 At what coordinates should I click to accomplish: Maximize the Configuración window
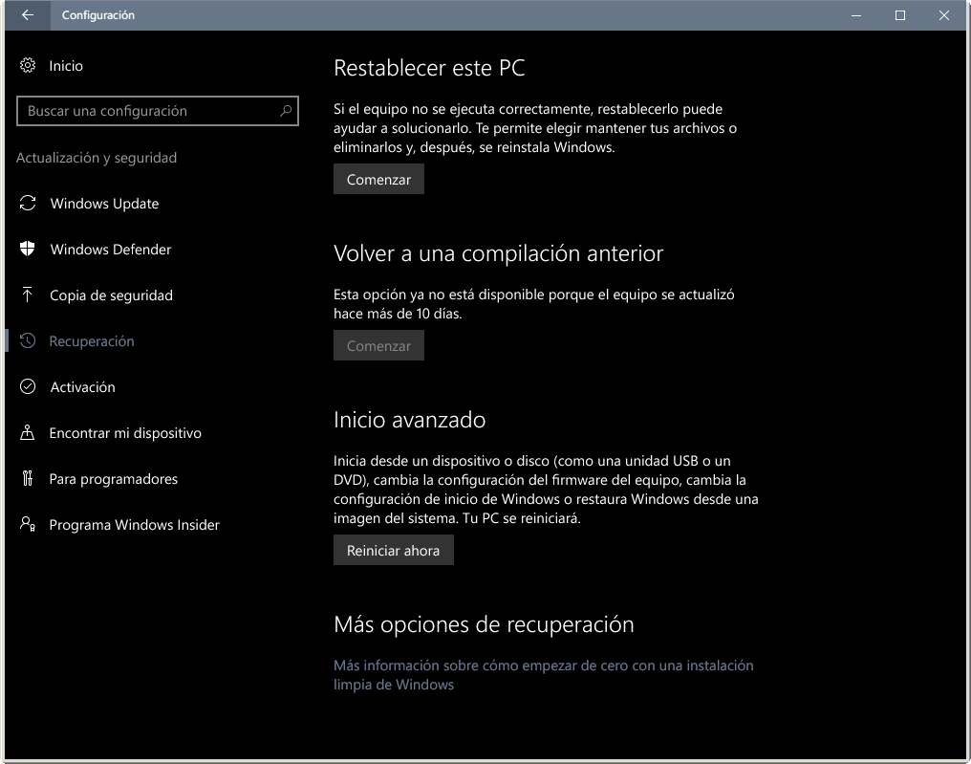point(899,15)
